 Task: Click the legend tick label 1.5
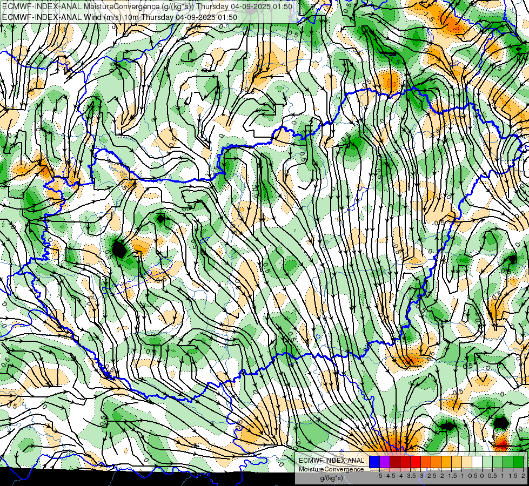coord(512,476)
